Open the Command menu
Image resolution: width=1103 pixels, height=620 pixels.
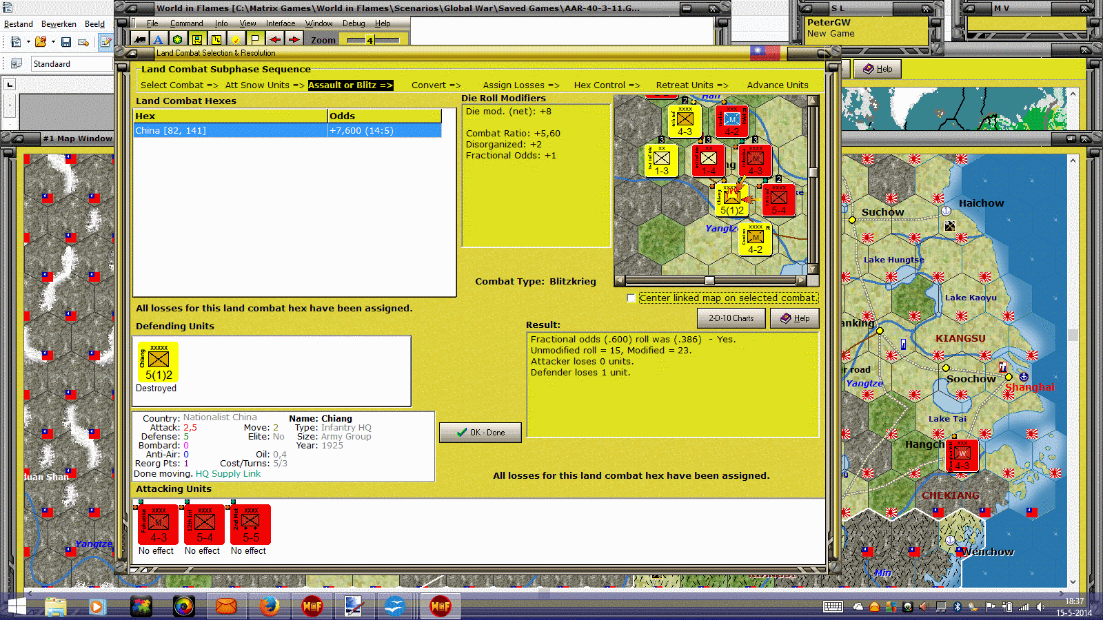187,23
